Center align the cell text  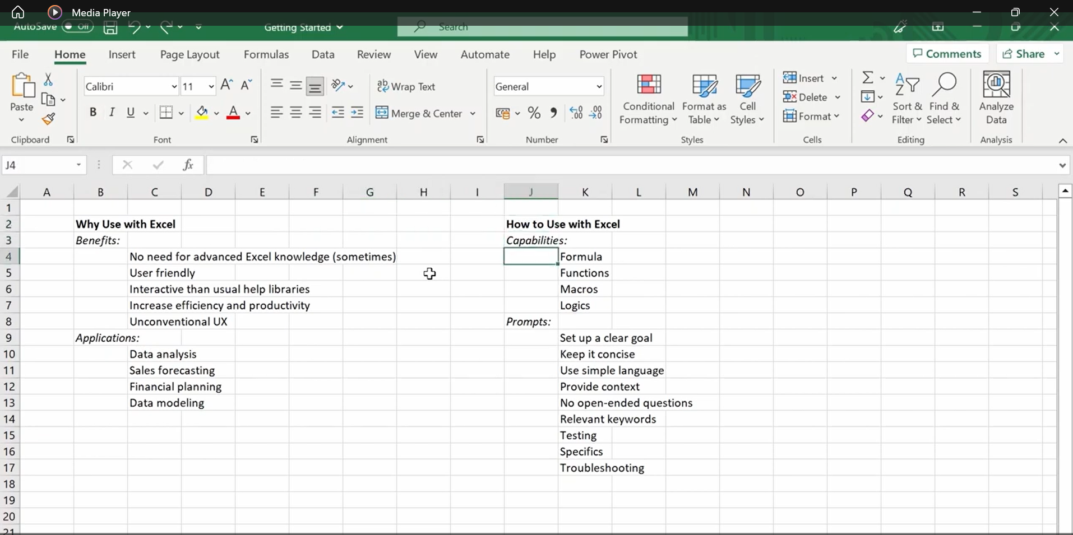click(296, 113)
